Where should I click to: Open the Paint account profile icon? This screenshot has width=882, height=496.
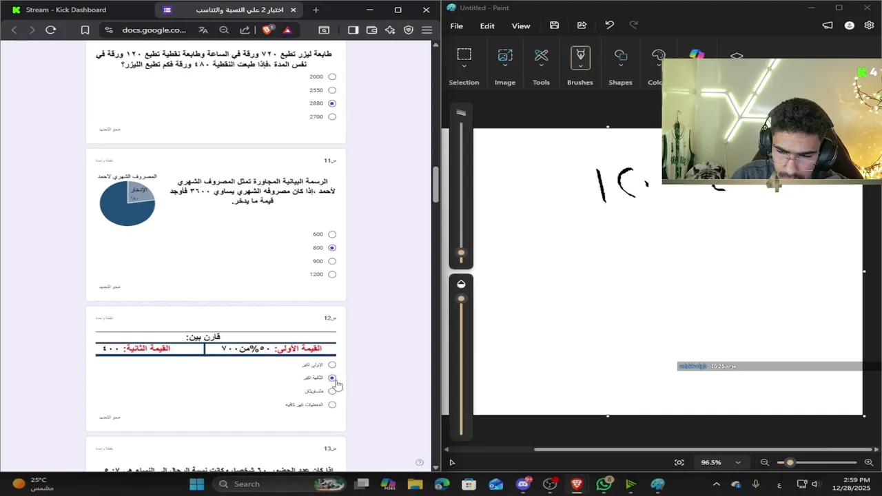click(x=849, y=25)
